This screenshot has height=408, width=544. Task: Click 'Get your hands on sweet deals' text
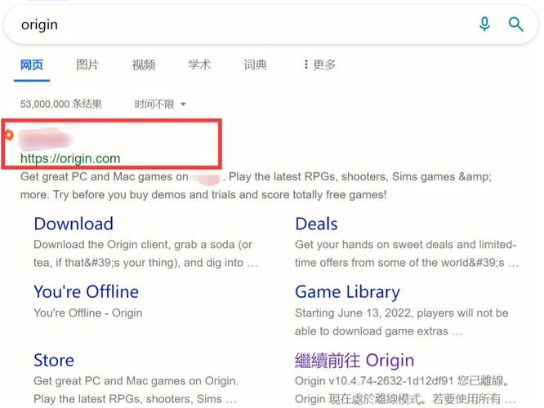pyautogui.click(x=407, y=254)
